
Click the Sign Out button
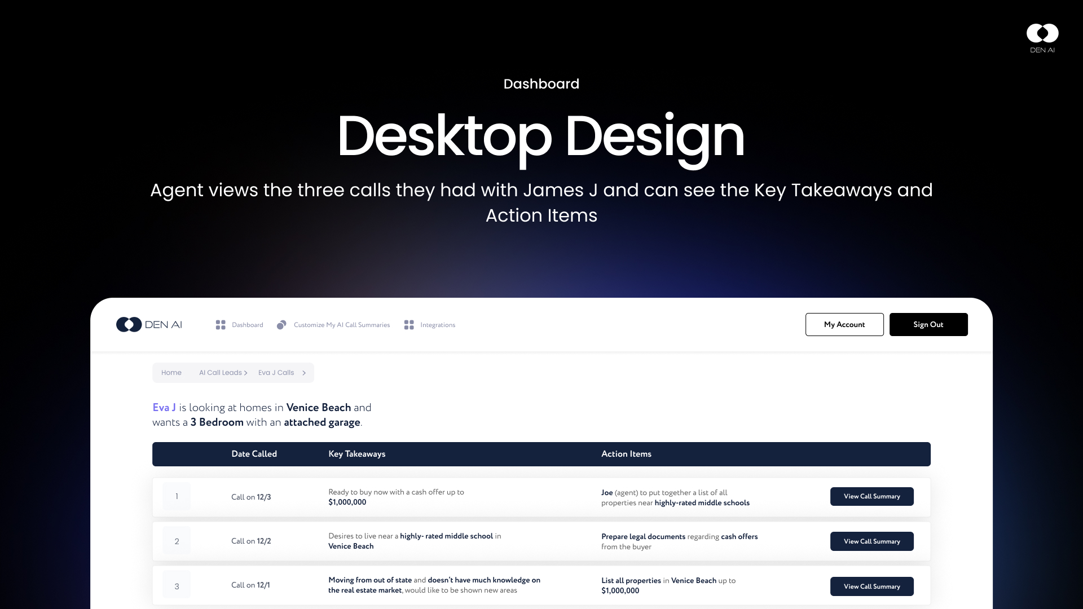928,324
